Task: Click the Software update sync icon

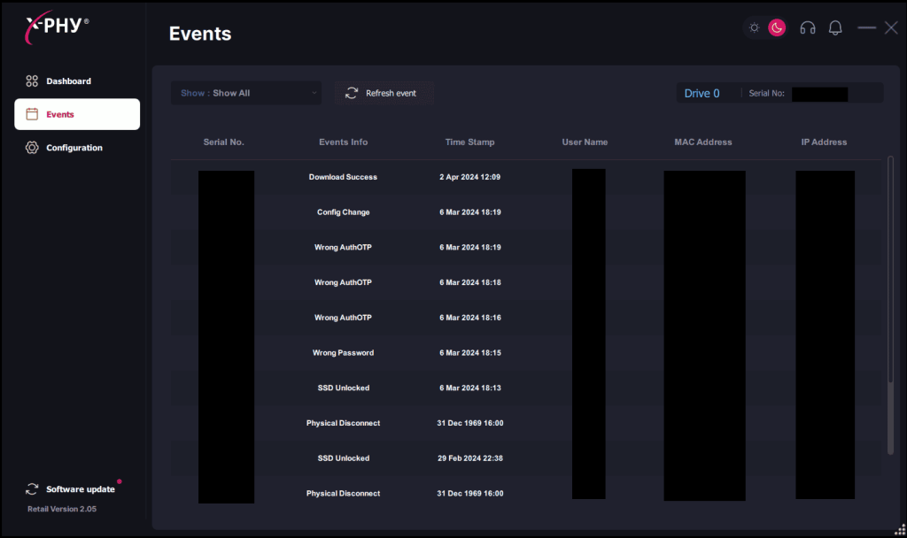Action: tap(33, 489)
